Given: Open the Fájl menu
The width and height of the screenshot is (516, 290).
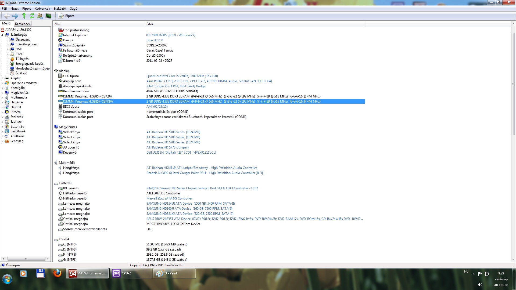Looking at the screenshot, I should 4,9.
